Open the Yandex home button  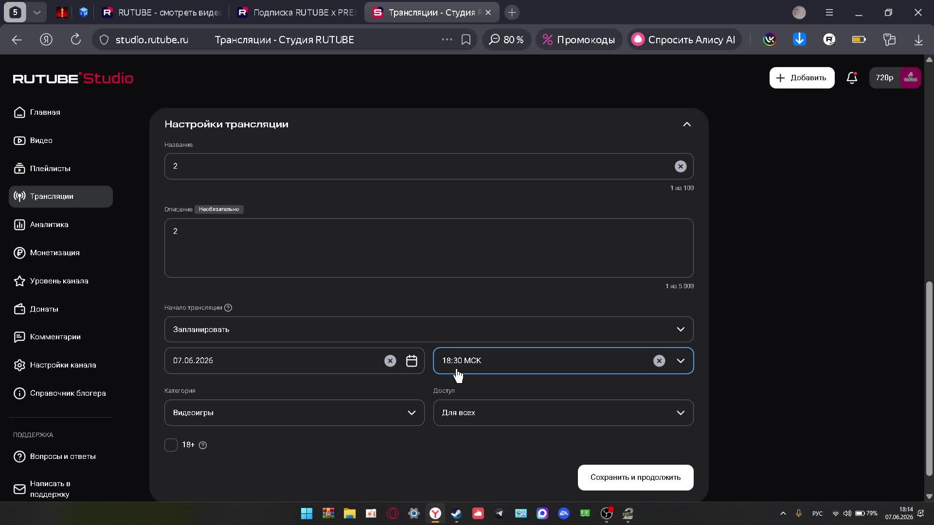coord(46,40)
